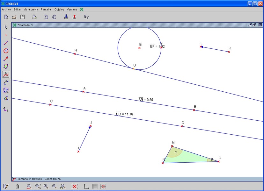The image size is (264, 191).
Task: Click the save floppy disk button
Action: point(22,17)
